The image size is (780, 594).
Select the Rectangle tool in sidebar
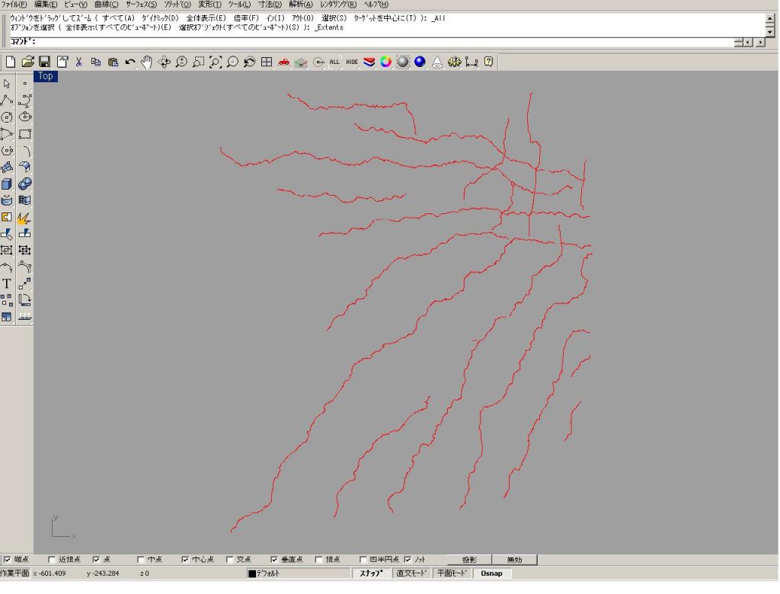coord(25,134)
